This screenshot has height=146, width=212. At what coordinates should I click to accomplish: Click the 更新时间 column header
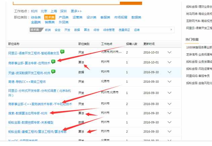coord(149,44)
